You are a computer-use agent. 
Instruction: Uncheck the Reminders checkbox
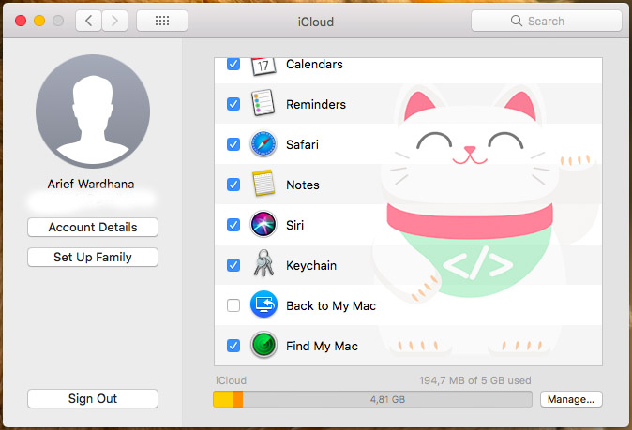tap(233, 104)
